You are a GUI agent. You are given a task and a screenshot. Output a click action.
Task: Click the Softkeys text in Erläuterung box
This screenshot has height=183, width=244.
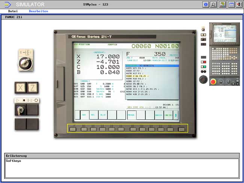point(14,161)
